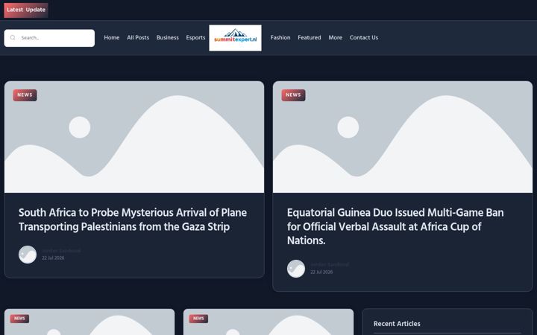This screenshot has width=537, height=335.
Task: Open Equatorial Guinea article image thumbnail
Action: click(x=403, y=137)
